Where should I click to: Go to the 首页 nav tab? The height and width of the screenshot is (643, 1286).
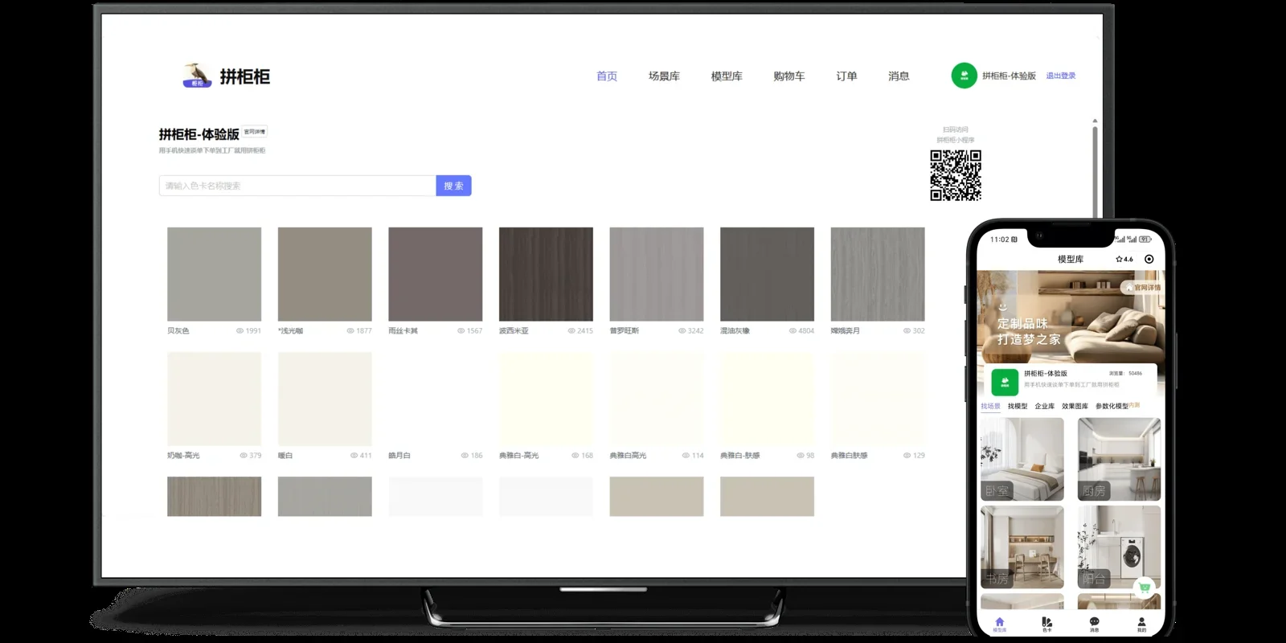[x=607, y=76]
